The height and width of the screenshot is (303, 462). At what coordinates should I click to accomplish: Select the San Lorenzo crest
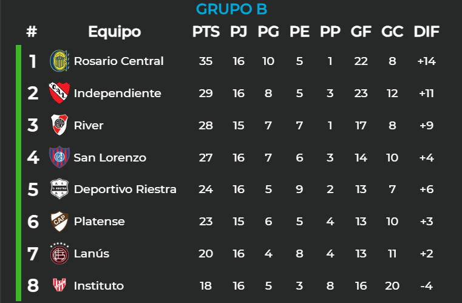point(59,157)
